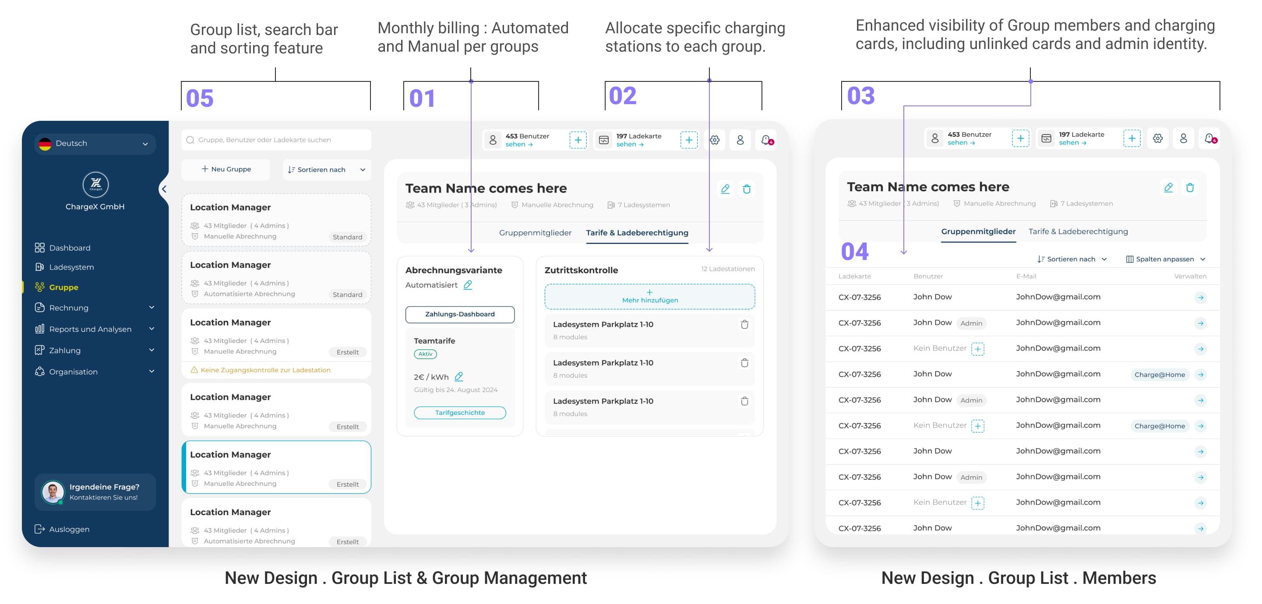Click the notification bell in left panel
The width and height of the screenshot is (1262, 604).
click(x=766, y=140)
